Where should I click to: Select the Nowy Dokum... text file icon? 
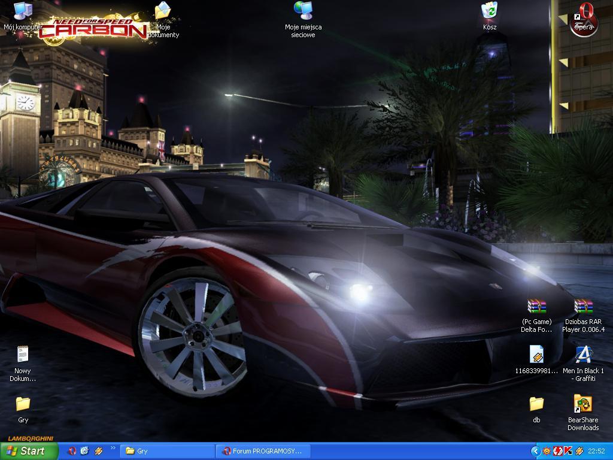coord(23,364)
